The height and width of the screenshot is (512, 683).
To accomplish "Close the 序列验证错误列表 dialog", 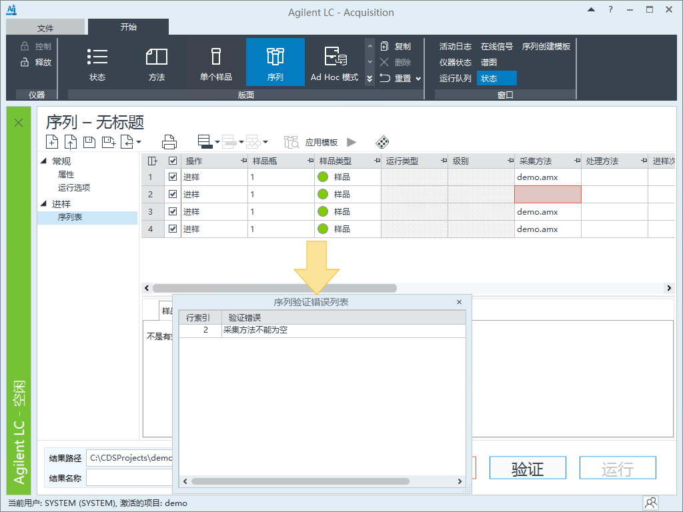I will (x=459, y=302).
